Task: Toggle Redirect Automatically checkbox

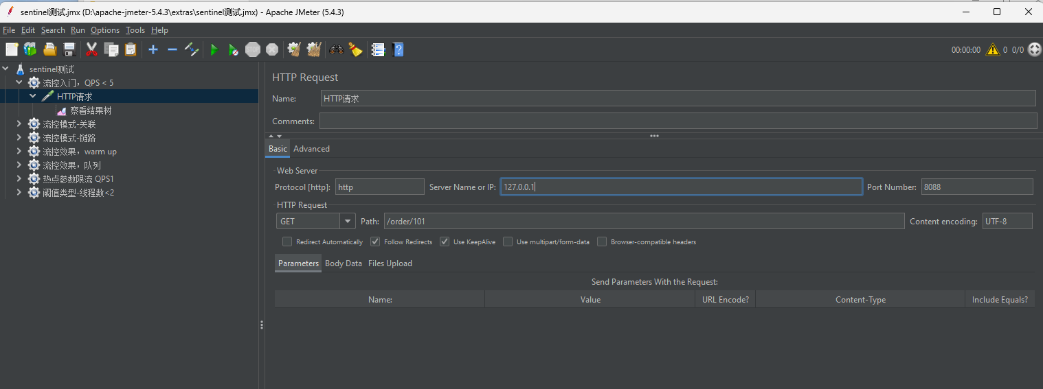Action: tap(287, 241)
